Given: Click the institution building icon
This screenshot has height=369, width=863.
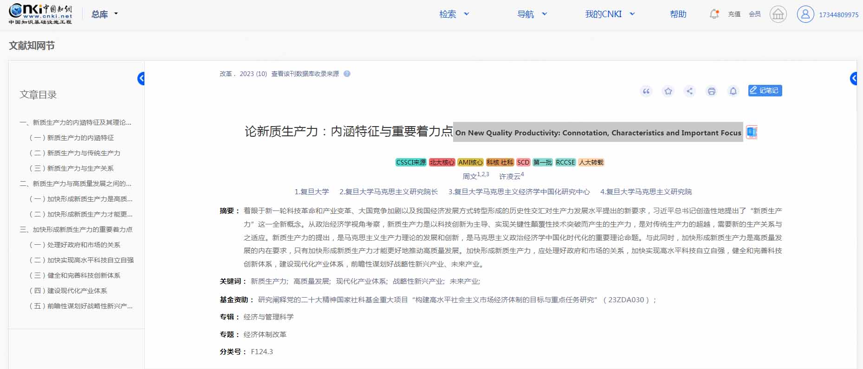Looking at the screenshot, I should coord(778,14).
